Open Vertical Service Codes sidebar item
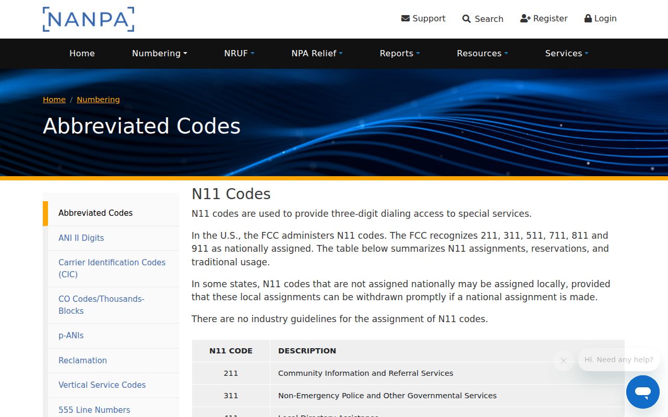Screen dimensions: 668x417 pyautogui.click(x=113, y=385)
